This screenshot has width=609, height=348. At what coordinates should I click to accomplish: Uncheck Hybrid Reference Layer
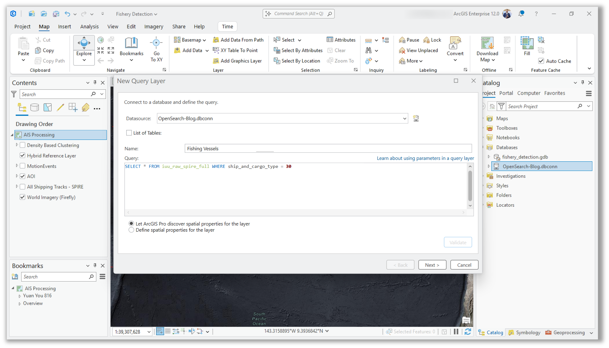point(22,156)
